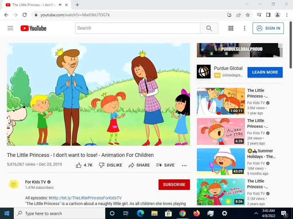This screenshot has width=293, height=219.
Task: Open the YouTube hamburger guide menu
Action: (x=10, y=28)
